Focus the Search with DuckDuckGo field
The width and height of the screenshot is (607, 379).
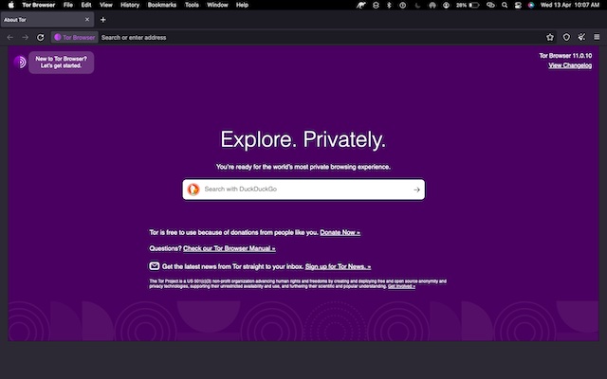(303, 189)
